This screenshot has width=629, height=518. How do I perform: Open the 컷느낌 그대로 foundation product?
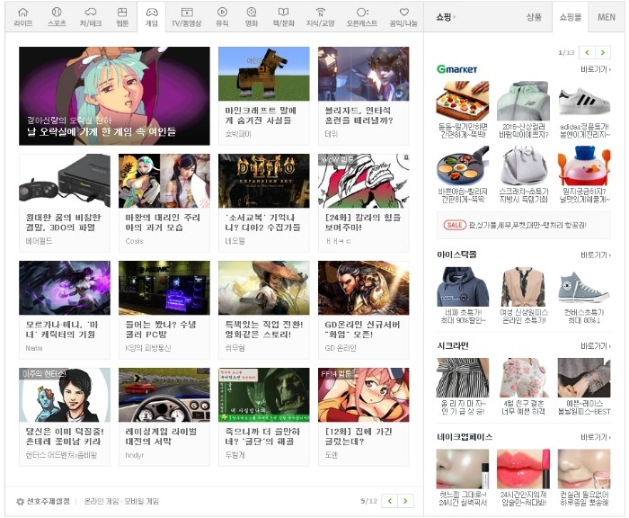pyautogui.click(x=463, y=478)
